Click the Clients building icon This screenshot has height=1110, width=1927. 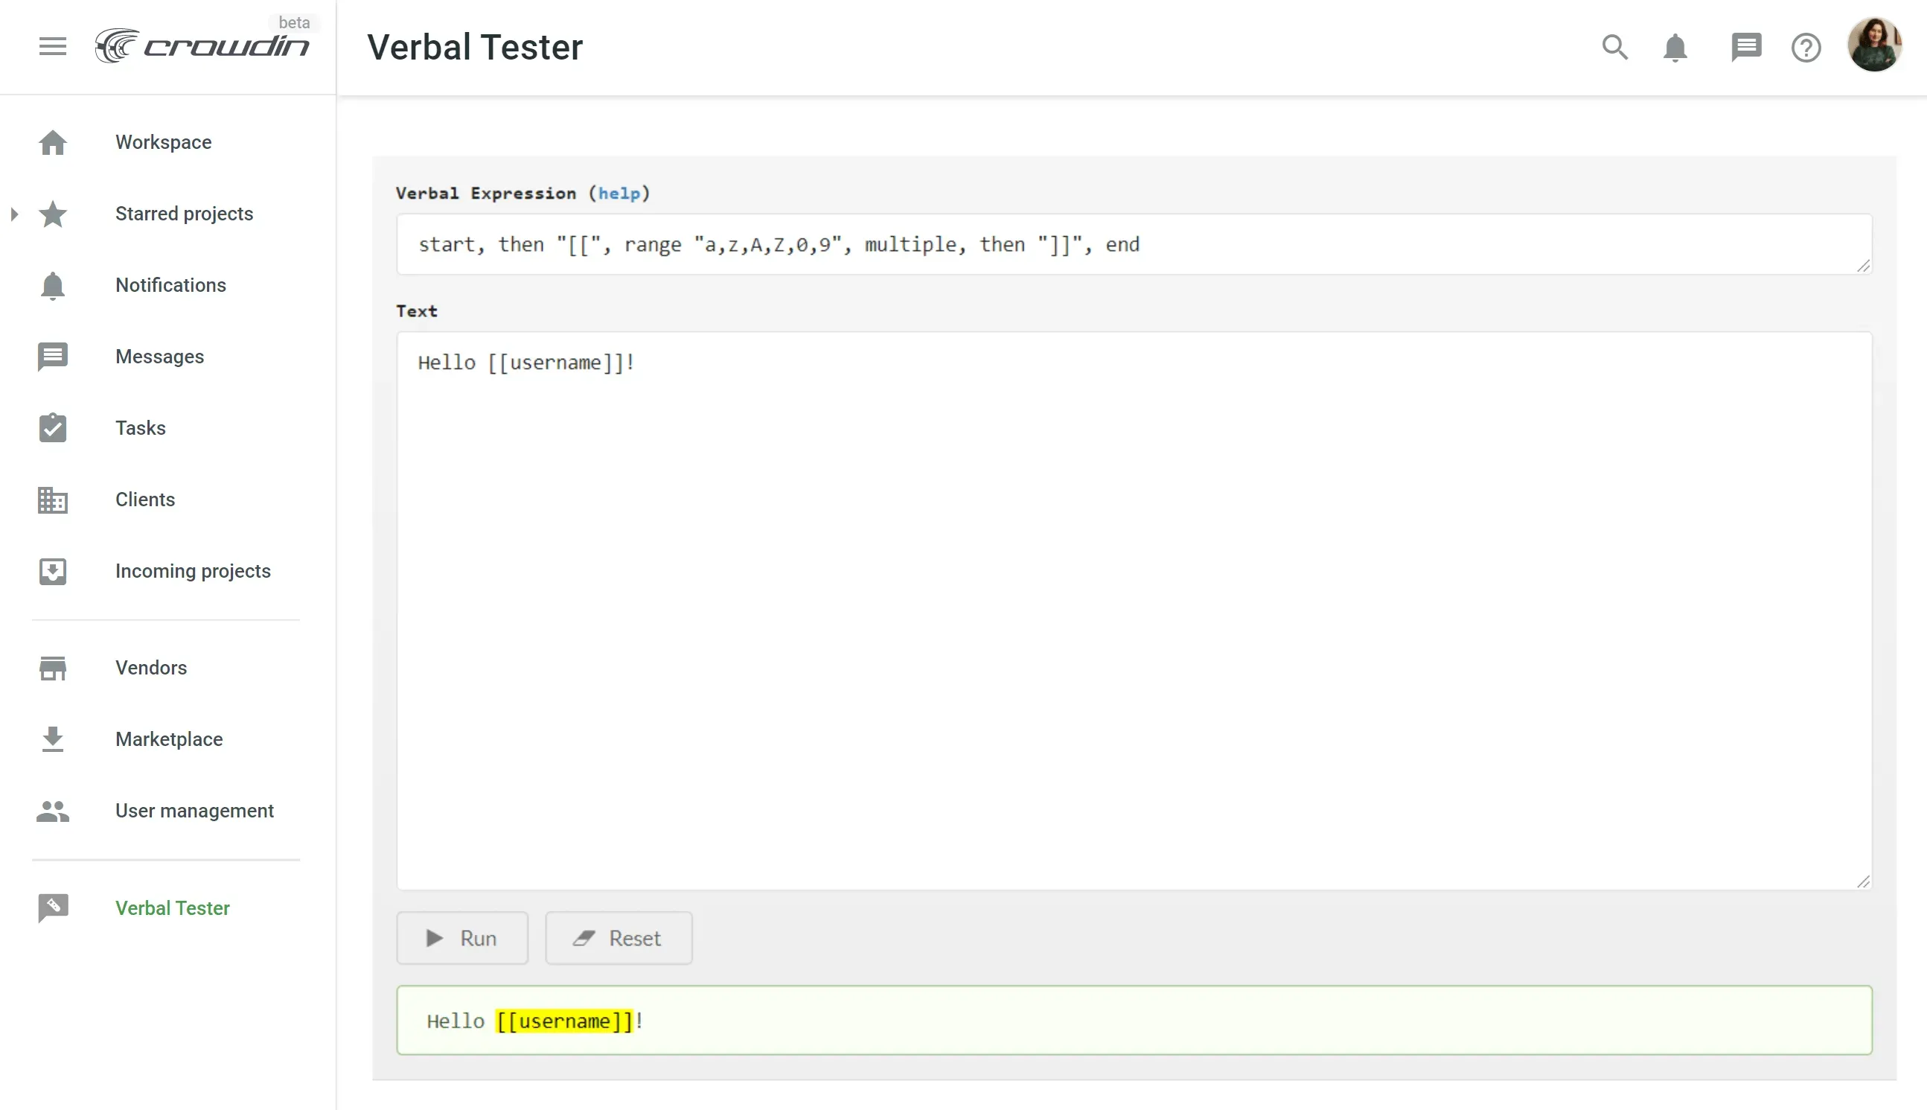[x=52, y=500]
